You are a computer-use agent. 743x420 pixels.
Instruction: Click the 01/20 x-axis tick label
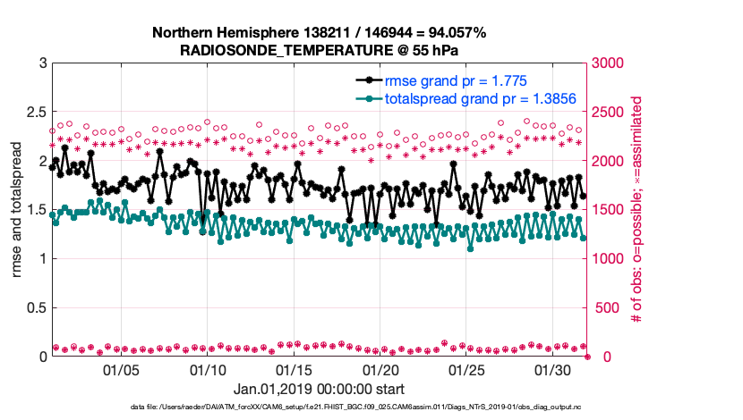380,370
